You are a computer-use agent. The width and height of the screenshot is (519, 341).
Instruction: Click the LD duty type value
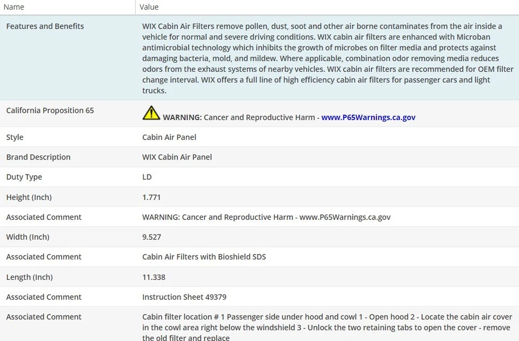coord(147,177)
